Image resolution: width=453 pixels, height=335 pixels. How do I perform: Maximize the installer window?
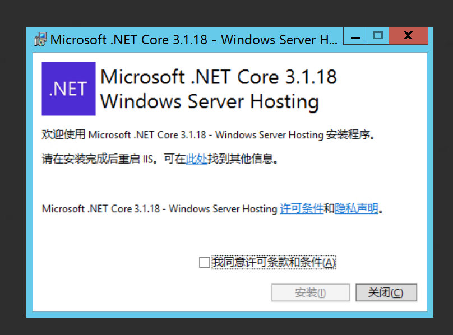(x=378, y=36)
